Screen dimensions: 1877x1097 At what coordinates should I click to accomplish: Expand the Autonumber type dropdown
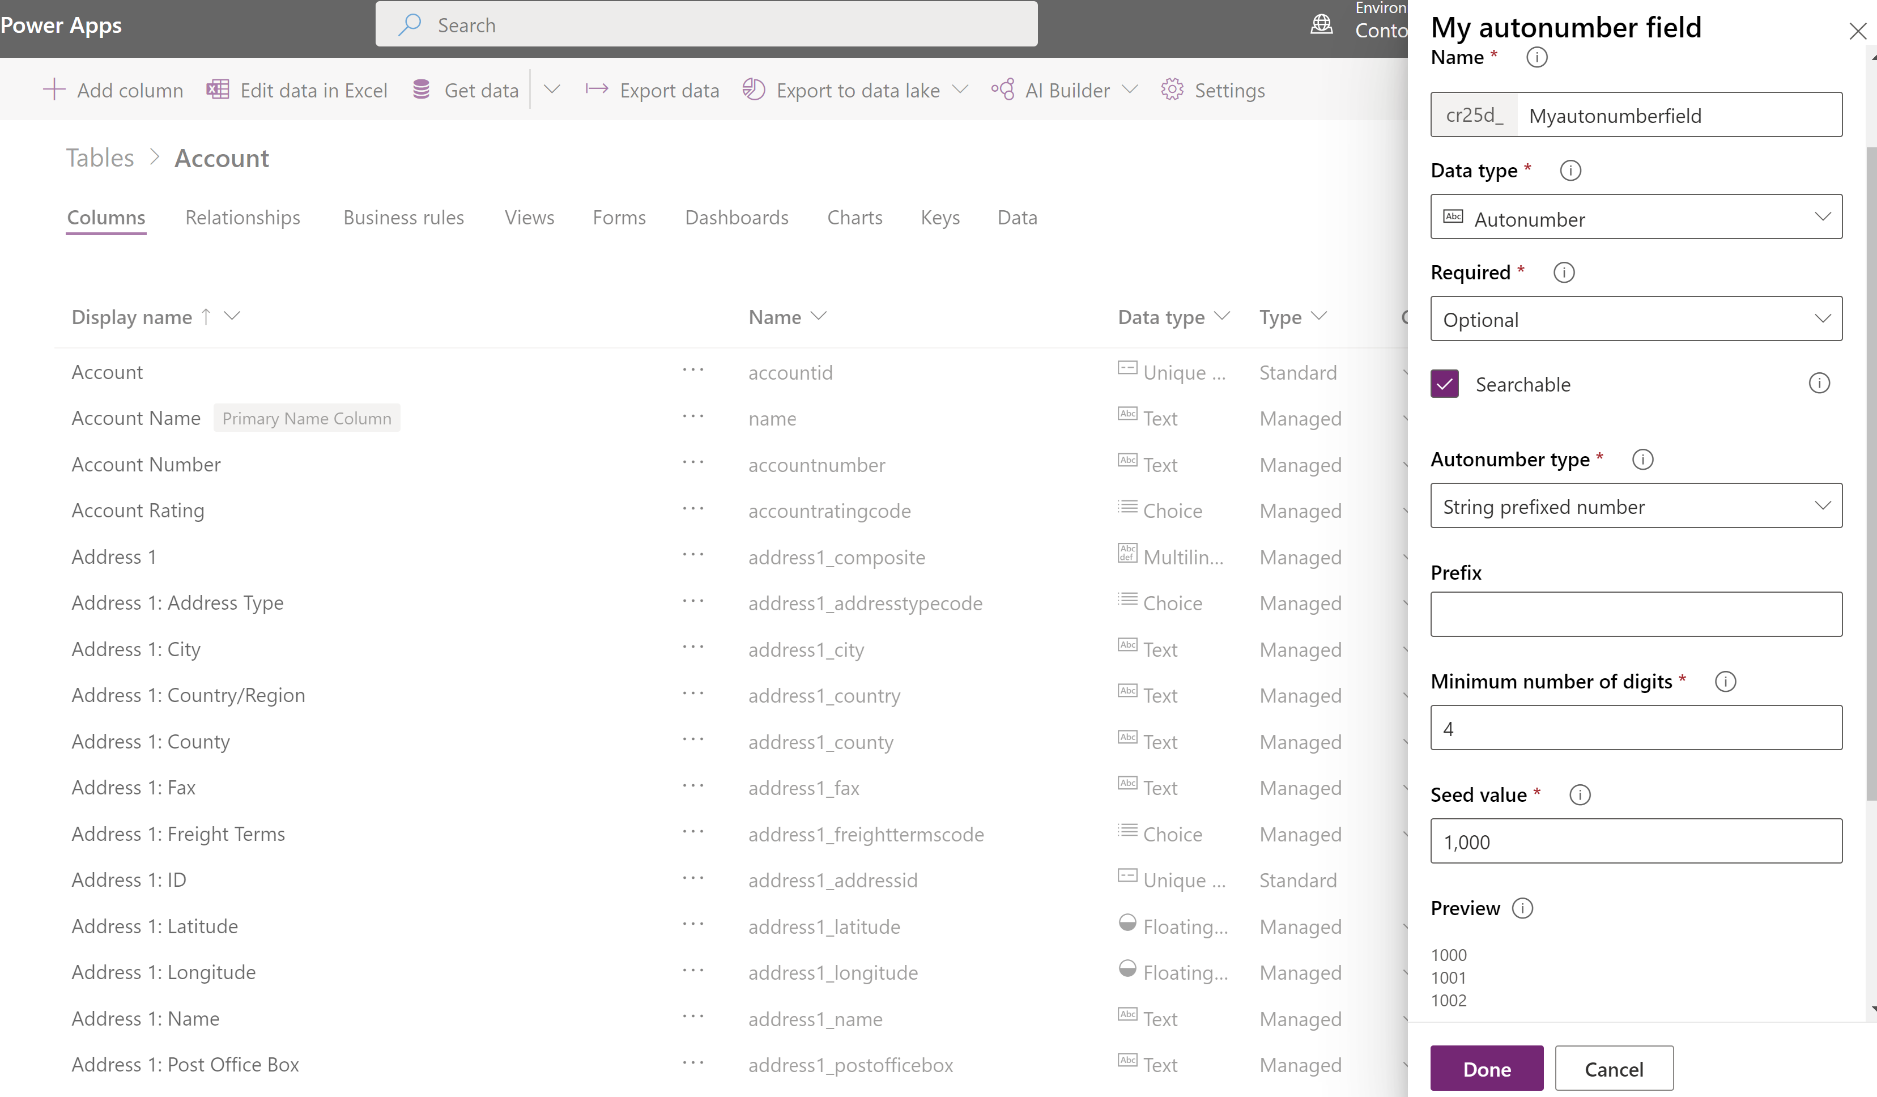(1637, 505)
